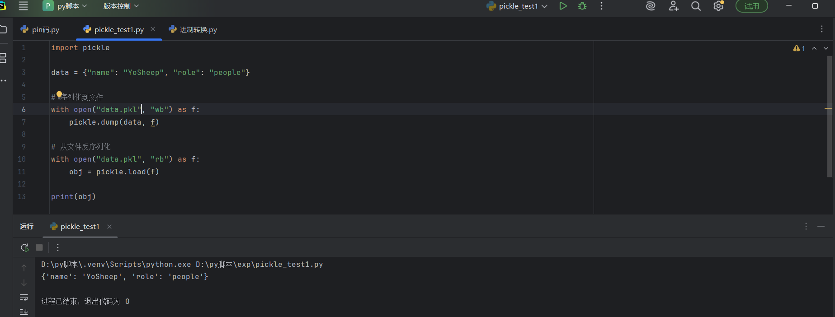The image size is (835, 317).
Task: Open the AI assistant spiral icon
Action: (651, 6)
